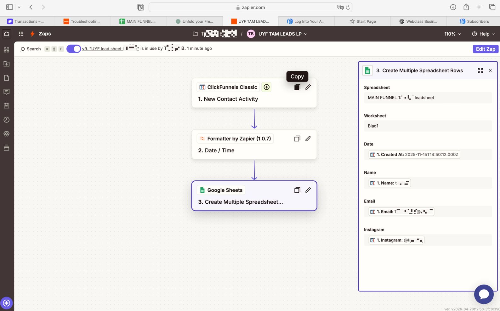The image size is (500, 311).
Task: Click the copy icon on ClickFunnels Classic step
Action: coord(297,87)
